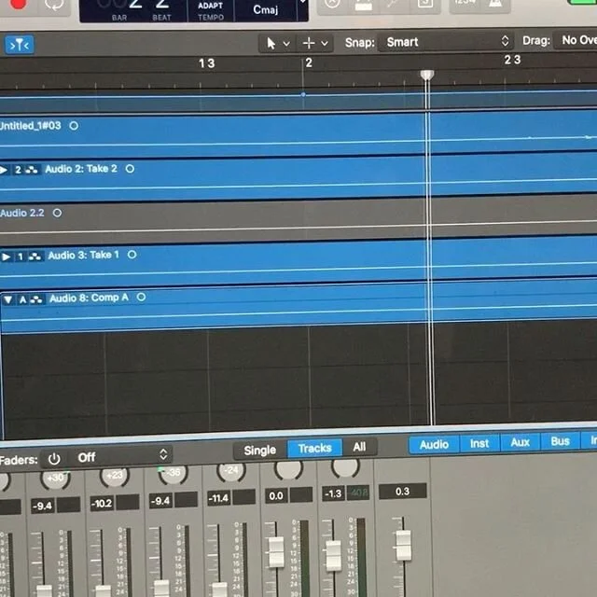The width and height of the screenshot is (597, 597).
Task: Click the loop circle on Untitled_1#03 region
Action: (74, 126)
